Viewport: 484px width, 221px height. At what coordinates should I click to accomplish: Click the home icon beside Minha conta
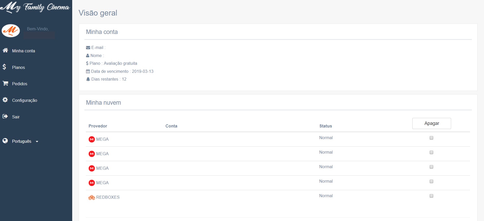(x=5, y=50)
